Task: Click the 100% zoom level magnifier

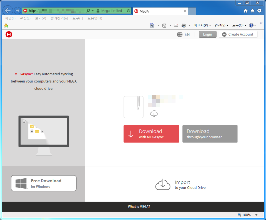Action: point(239,215)
